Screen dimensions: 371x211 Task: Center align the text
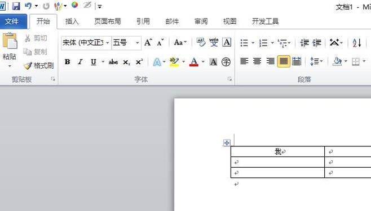click(x=257, y=61)
